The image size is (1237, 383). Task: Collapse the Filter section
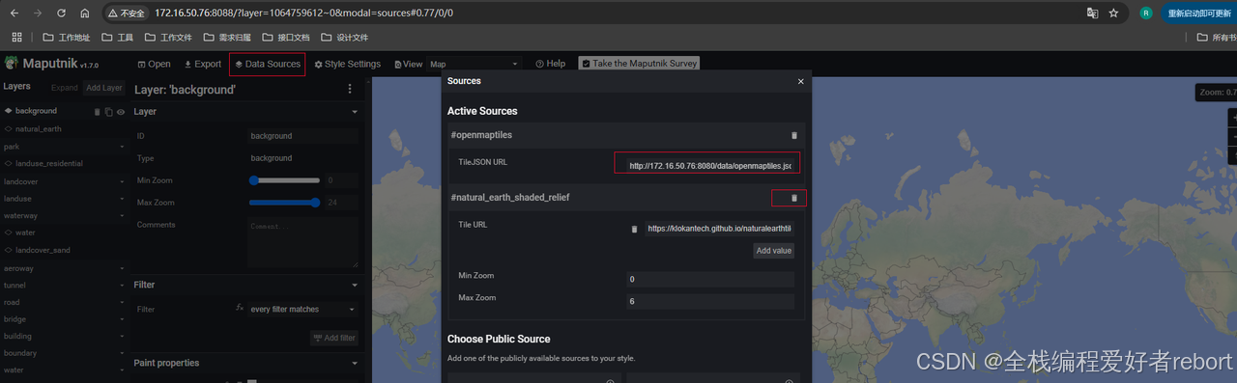[354, 285]
